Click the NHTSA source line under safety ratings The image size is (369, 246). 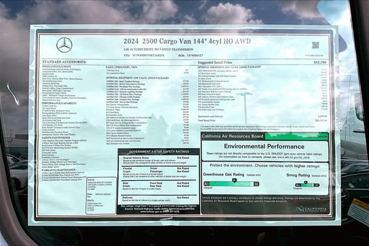pos(159,209)
